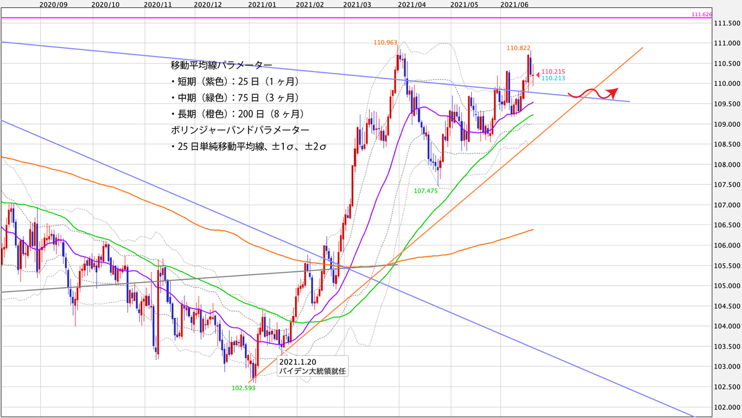Click the 109.500 price axis label

[727, 104]
